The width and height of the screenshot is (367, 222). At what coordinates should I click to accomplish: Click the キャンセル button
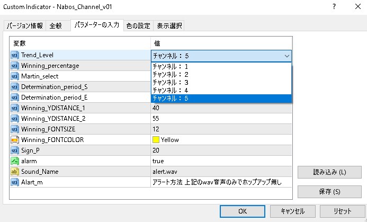(292, 211)
